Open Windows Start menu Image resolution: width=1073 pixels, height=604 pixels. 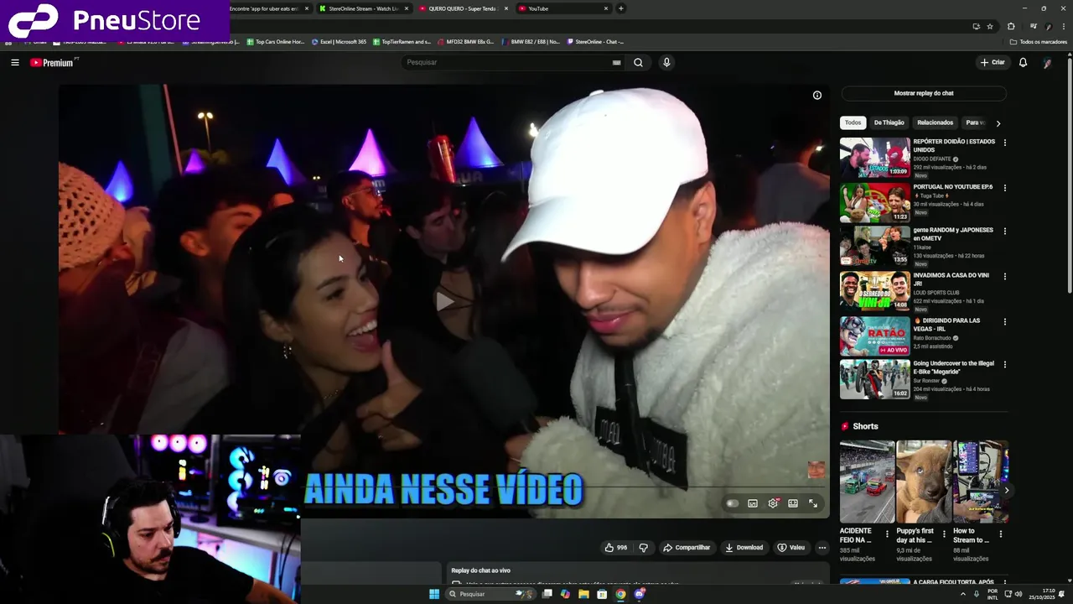point(434,594)
